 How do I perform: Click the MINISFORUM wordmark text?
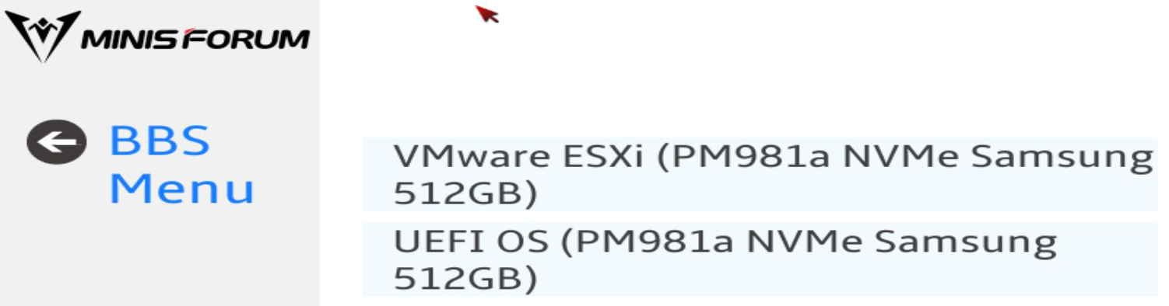pos(197,39)
